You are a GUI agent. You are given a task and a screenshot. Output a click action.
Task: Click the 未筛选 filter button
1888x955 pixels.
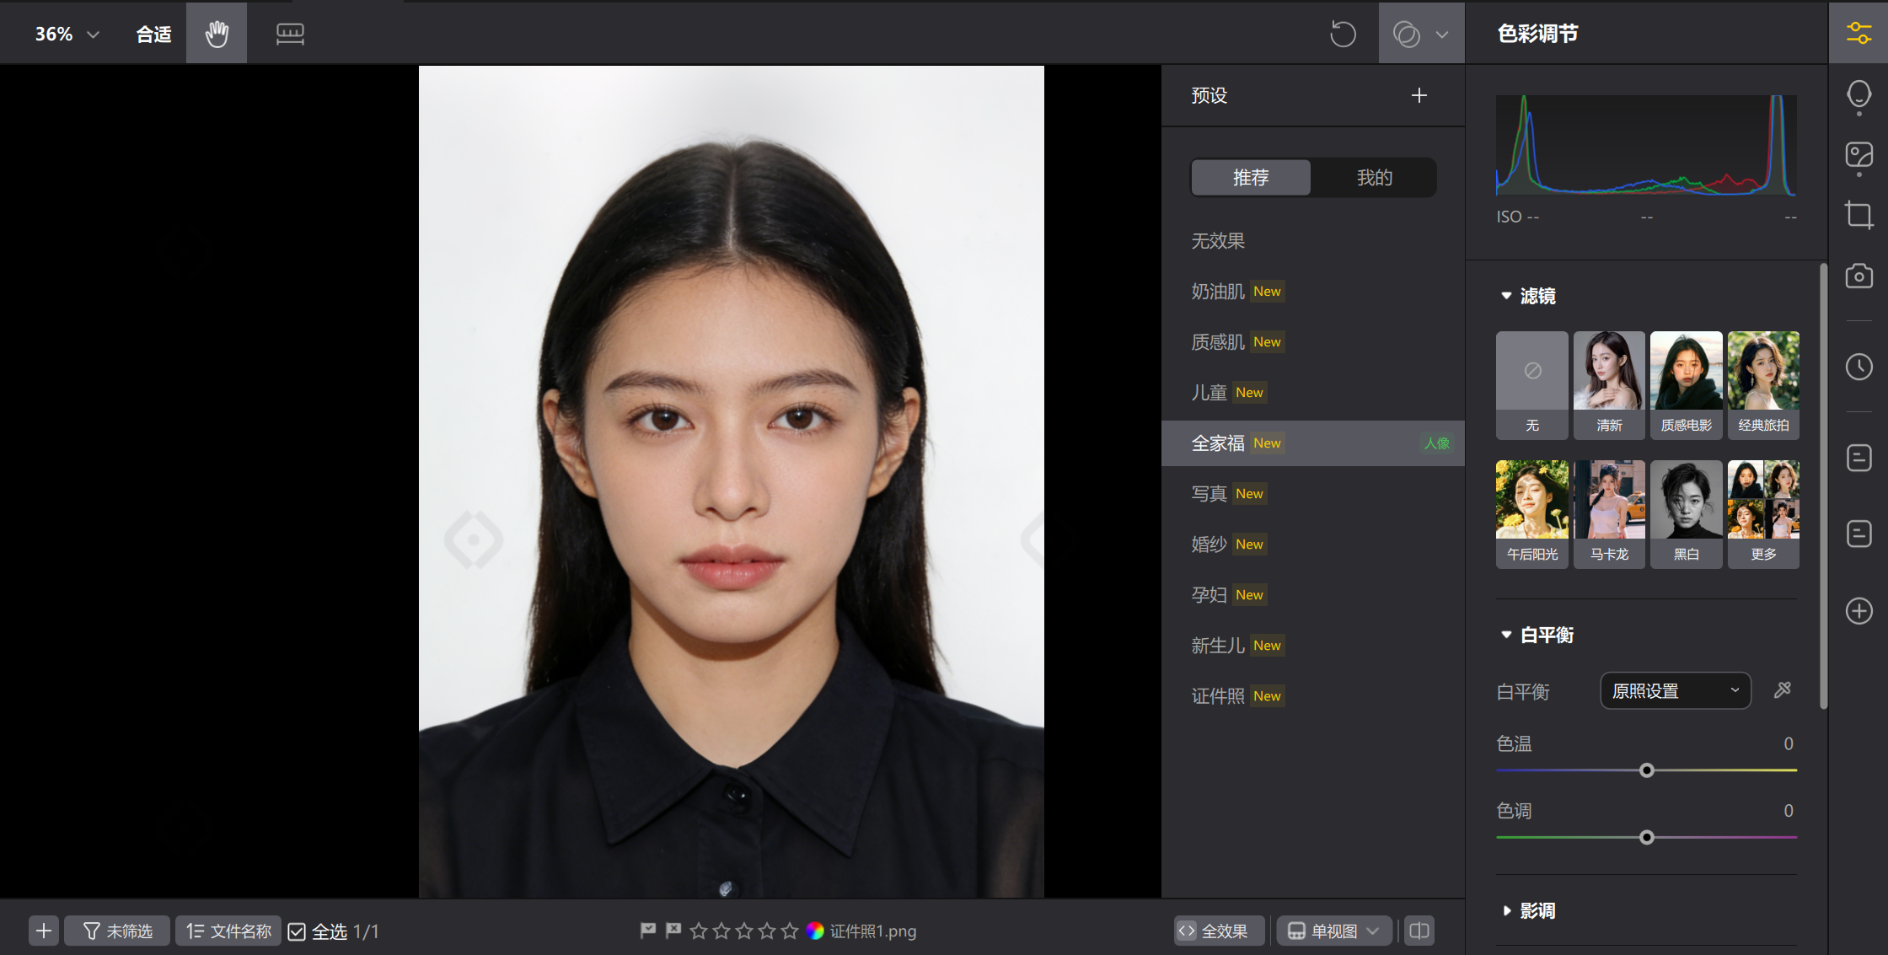(117, 931)
